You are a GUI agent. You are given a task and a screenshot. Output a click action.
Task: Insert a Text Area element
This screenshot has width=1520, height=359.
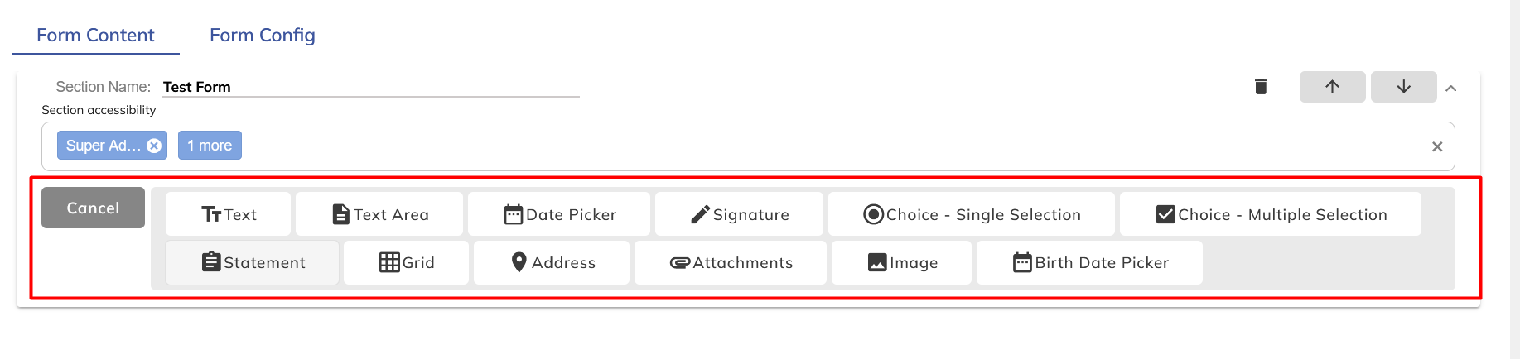[x=380, y=214]
